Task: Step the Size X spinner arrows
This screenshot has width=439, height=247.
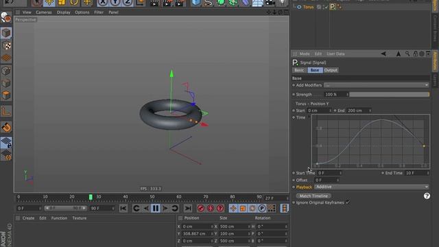Action: [249, 226]
